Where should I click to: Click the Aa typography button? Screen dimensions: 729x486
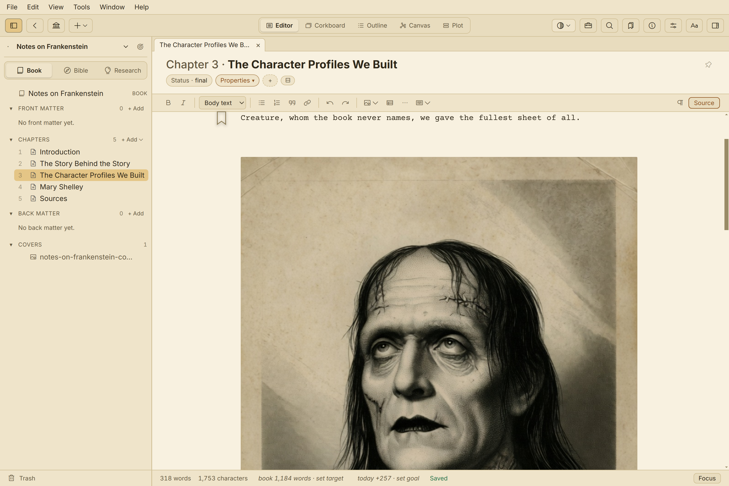(694, 25)
